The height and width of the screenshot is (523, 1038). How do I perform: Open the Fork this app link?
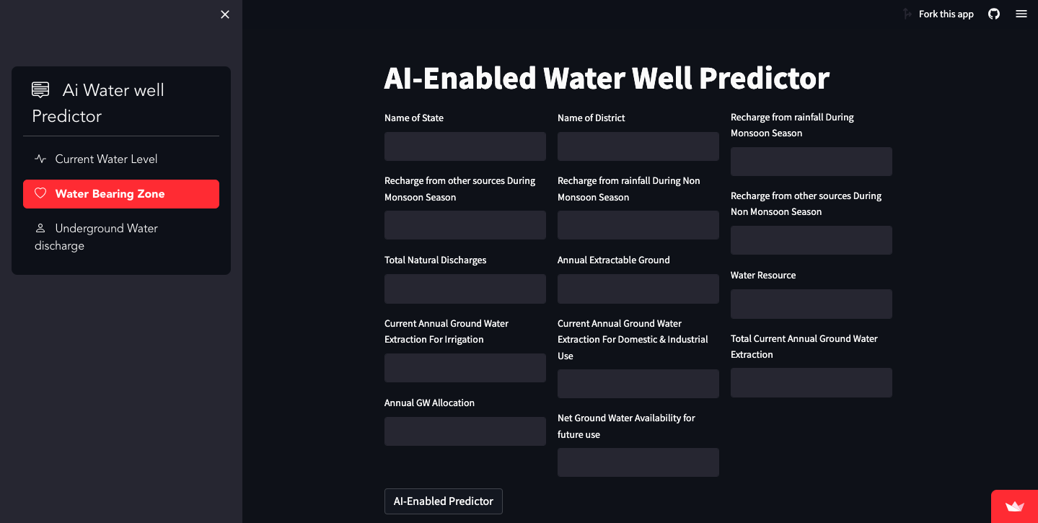point(945,14)
